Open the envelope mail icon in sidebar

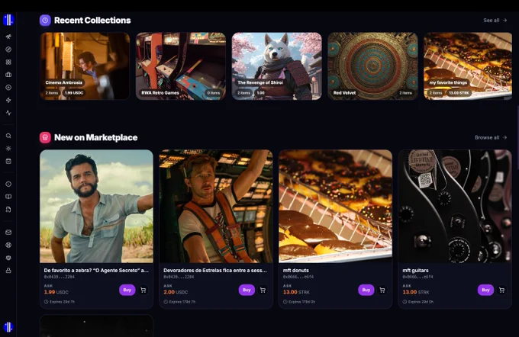[8, 232]
